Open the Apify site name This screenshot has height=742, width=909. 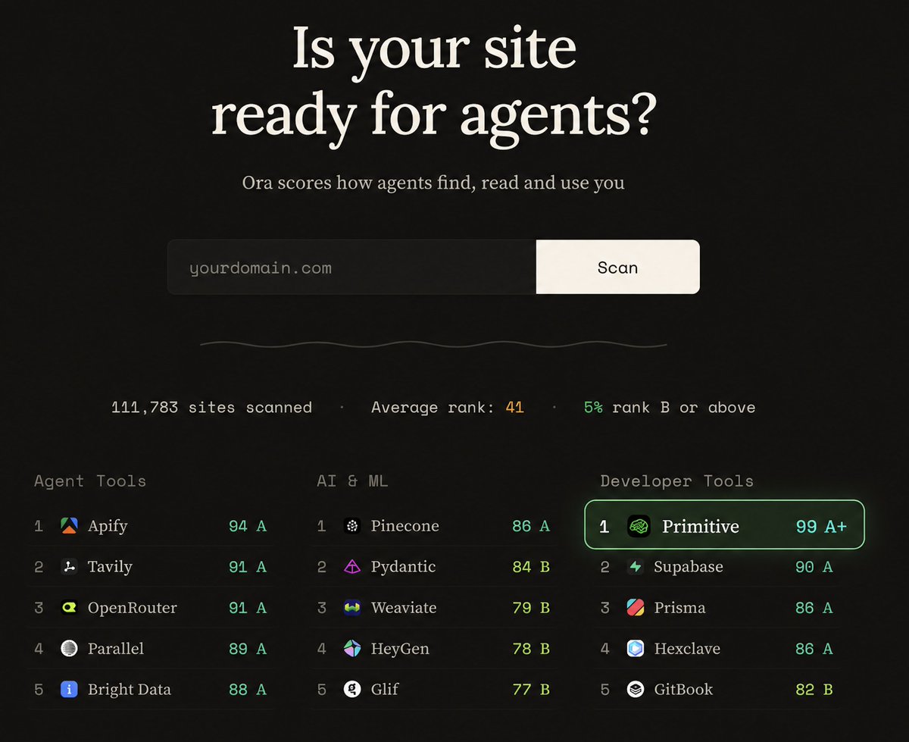[108, 526]
